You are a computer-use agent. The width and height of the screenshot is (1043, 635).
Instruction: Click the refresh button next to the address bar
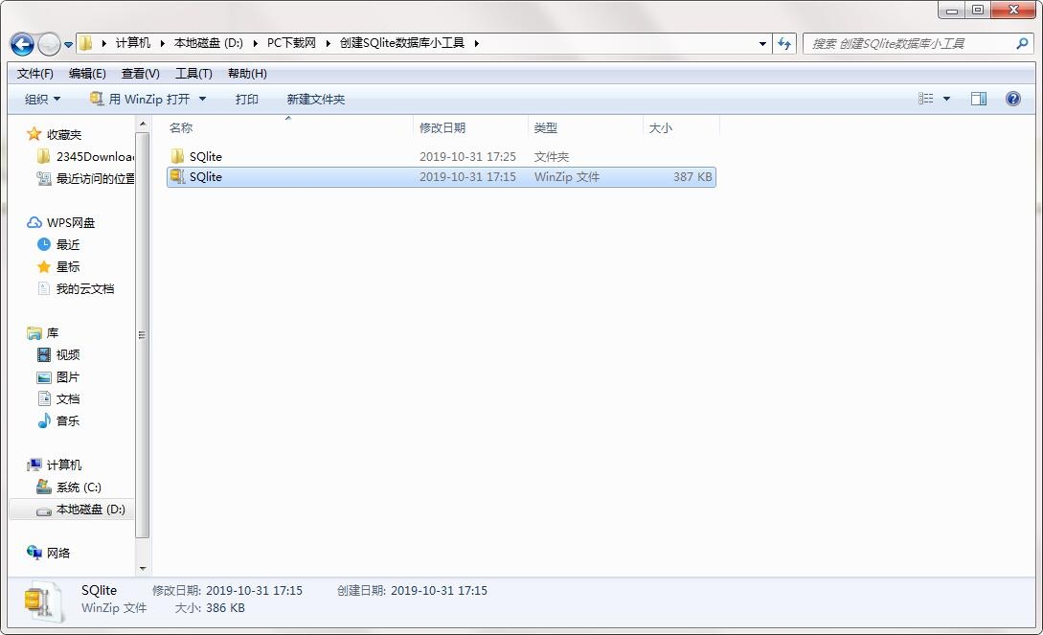click(784, 44)
